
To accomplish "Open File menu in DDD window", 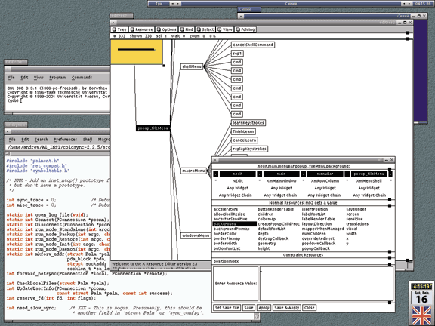I will coord(11,78).
